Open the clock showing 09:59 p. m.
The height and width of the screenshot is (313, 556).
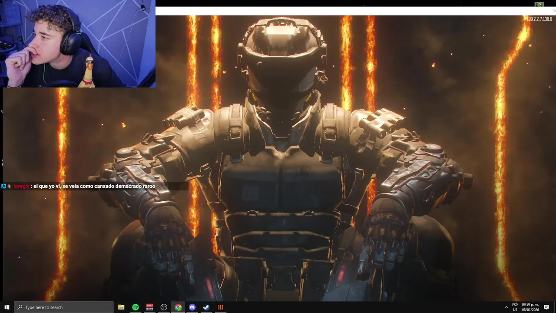(x=530, y=307)
